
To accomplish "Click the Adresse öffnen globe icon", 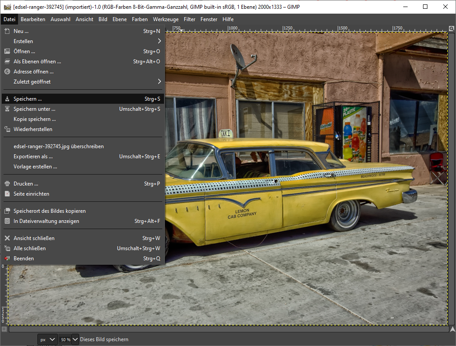I will pos(7,72).
